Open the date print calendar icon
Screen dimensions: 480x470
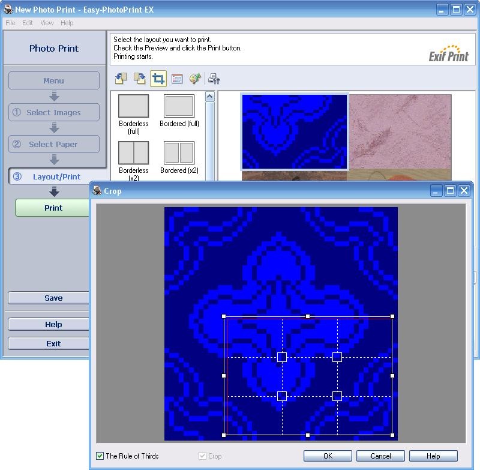177,79
